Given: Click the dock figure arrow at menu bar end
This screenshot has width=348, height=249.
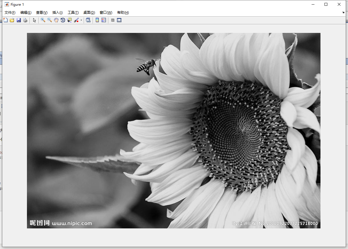Looking at the screenshot, I should pyautogui.click(x=343, y=13).
